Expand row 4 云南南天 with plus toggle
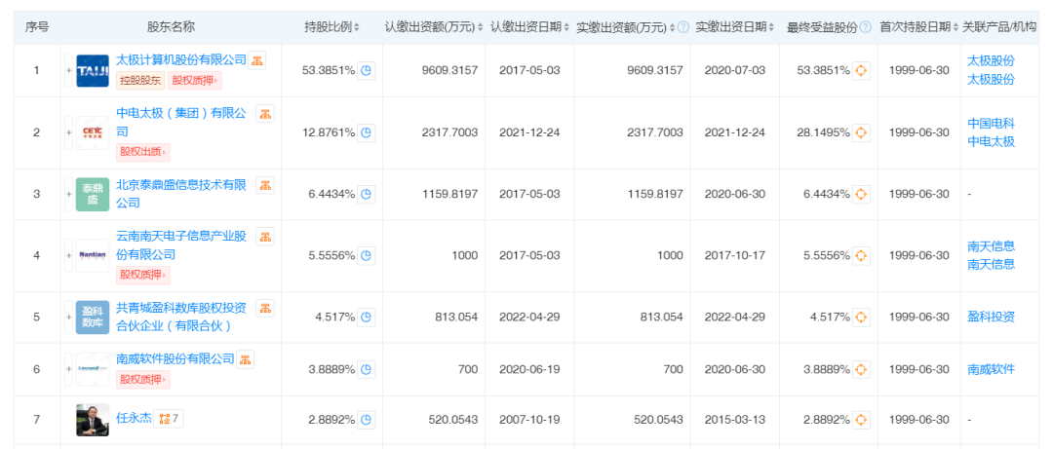The image size is (1053, 449). (68, 256)
